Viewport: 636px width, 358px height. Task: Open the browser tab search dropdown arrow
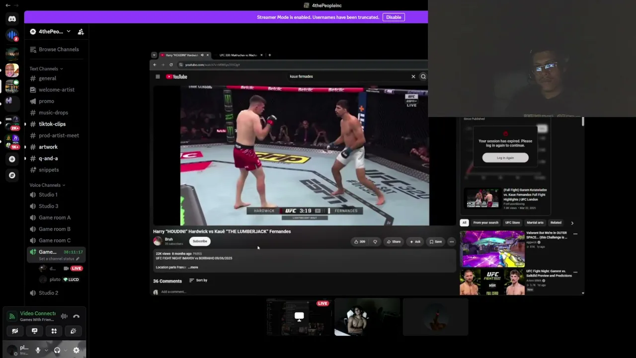[154, 55]
